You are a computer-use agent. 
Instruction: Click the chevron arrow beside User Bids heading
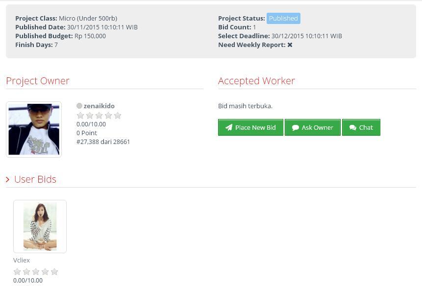(x=8, y=179)
